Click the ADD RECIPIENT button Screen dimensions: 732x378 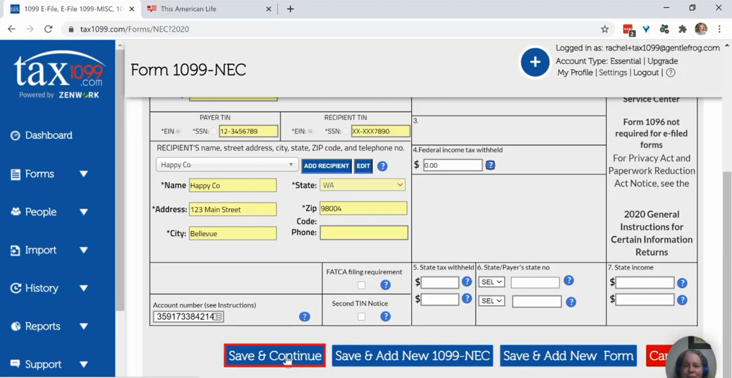[x=326, y=166]
